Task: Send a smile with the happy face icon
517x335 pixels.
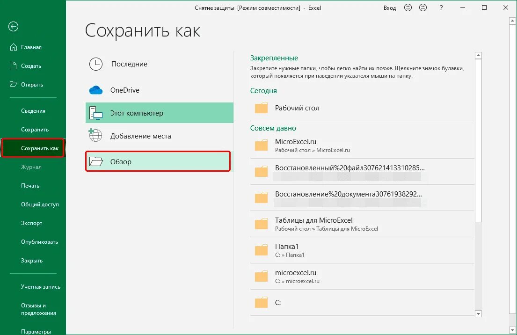Action: tap(408, 7)
